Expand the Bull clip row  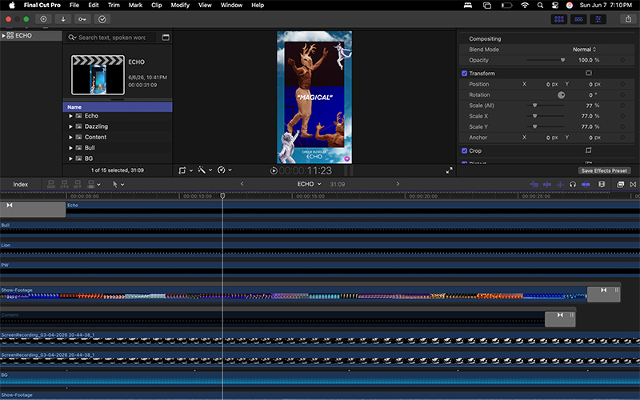70,148
